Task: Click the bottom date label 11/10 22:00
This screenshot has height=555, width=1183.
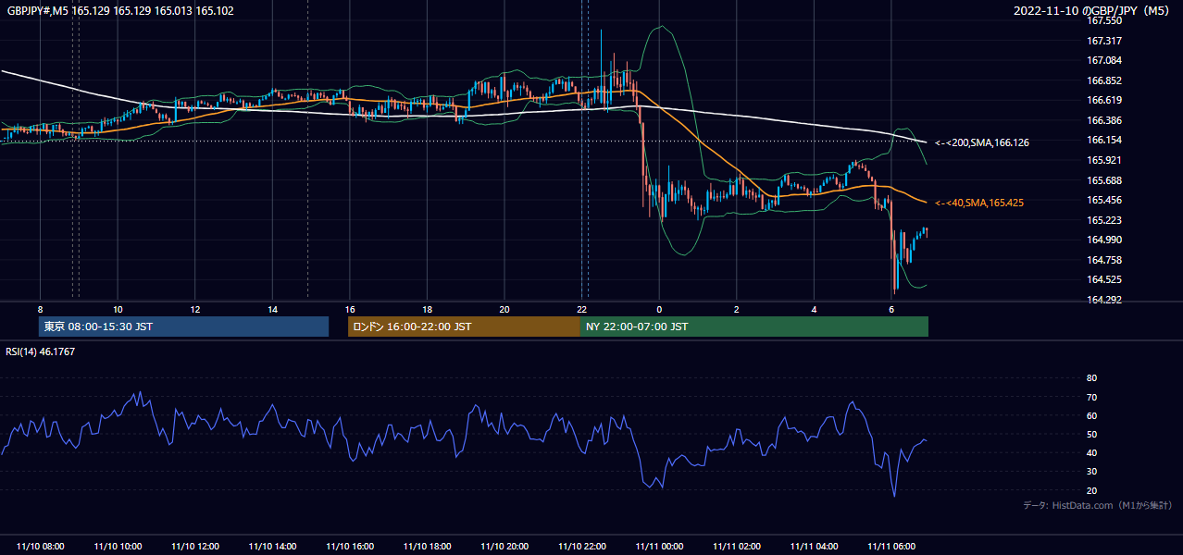Action: (x=582, y=547)
